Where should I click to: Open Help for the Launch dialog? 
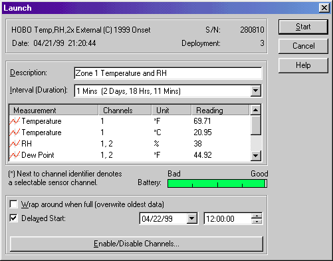click(x=303, y=65)
